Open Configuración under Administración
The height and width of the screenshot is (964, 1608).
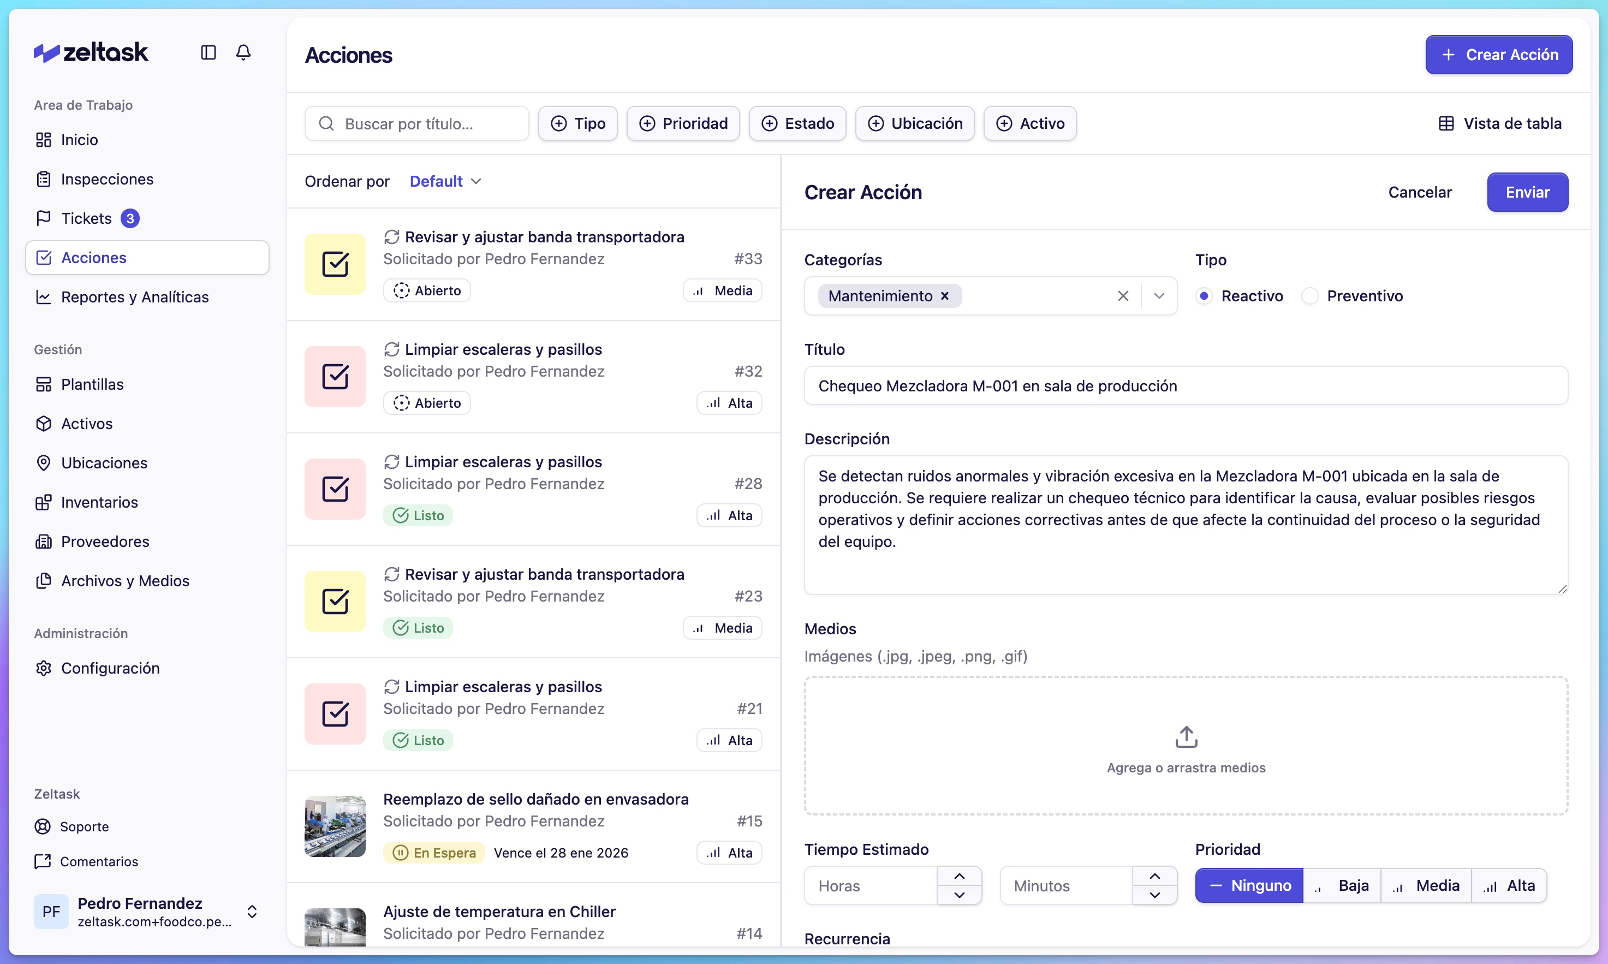pyautogui.click(x=110, y=668)
